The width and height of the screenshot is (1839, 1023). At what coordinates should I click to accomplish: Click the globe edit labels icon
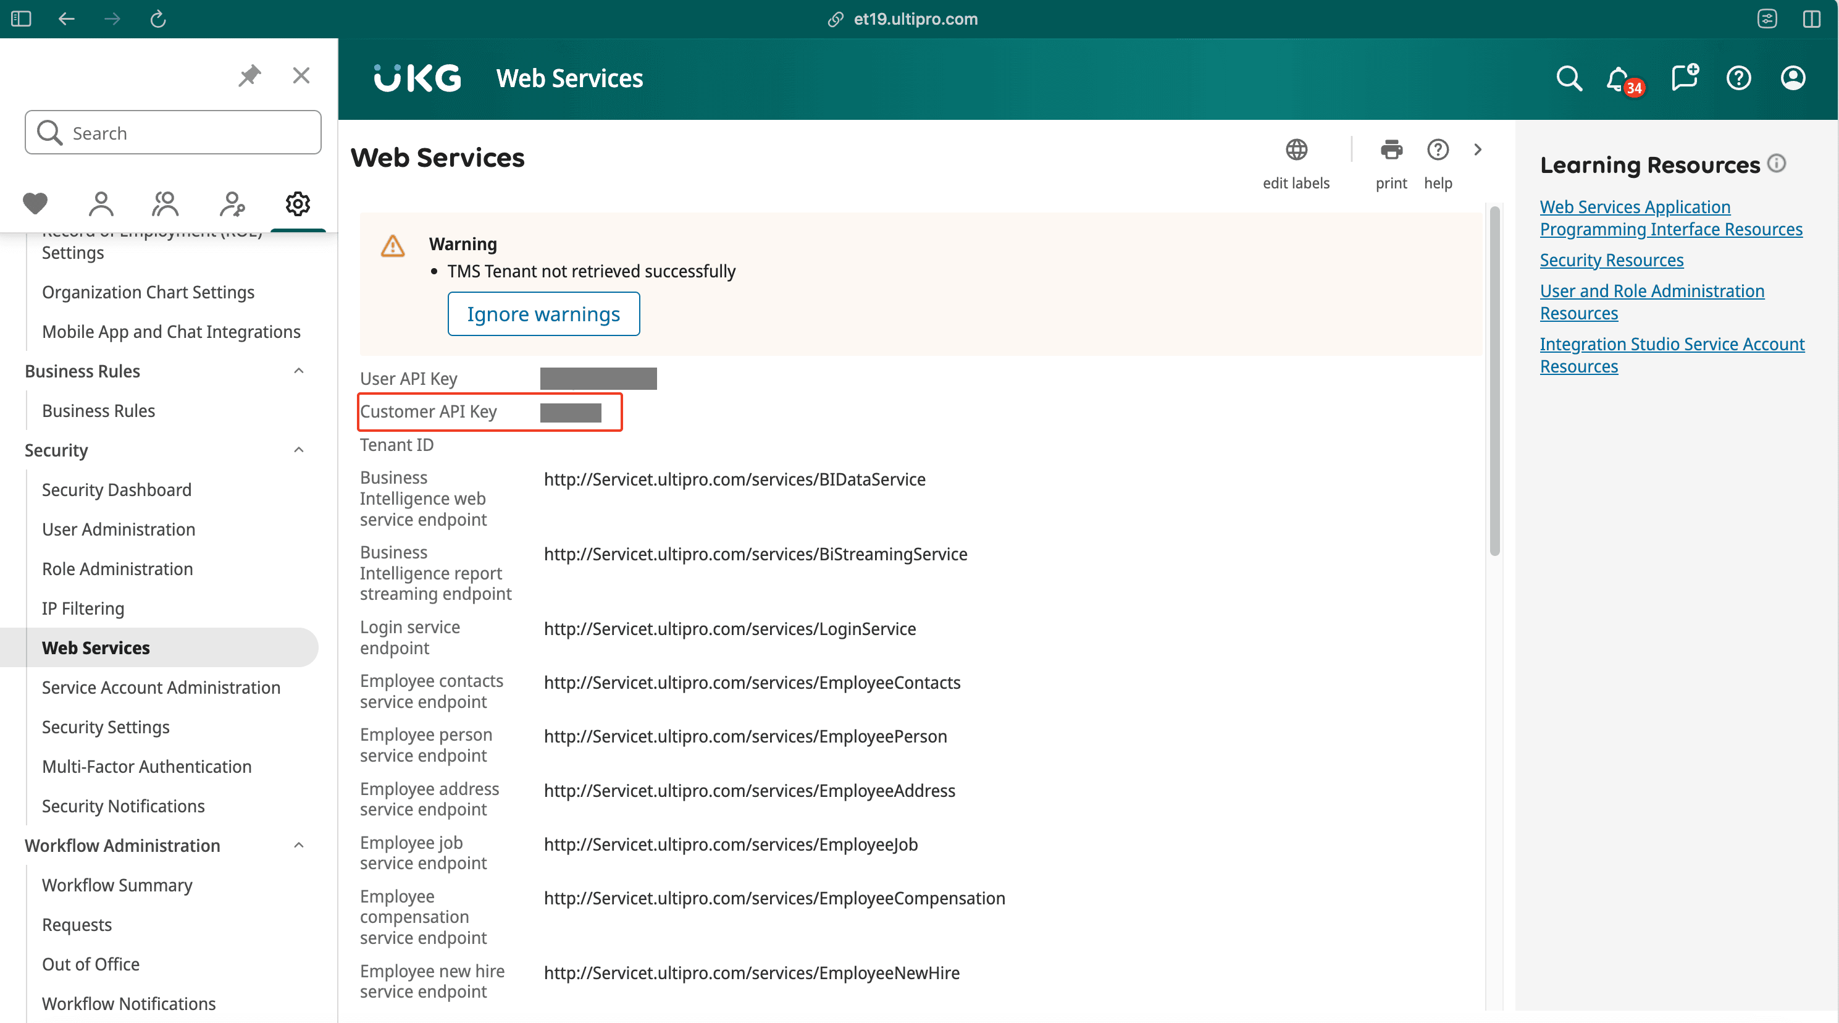click(1295, 149)
